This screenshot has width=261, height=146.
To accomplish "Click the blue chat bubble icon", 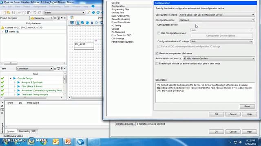I will (93, 6).
